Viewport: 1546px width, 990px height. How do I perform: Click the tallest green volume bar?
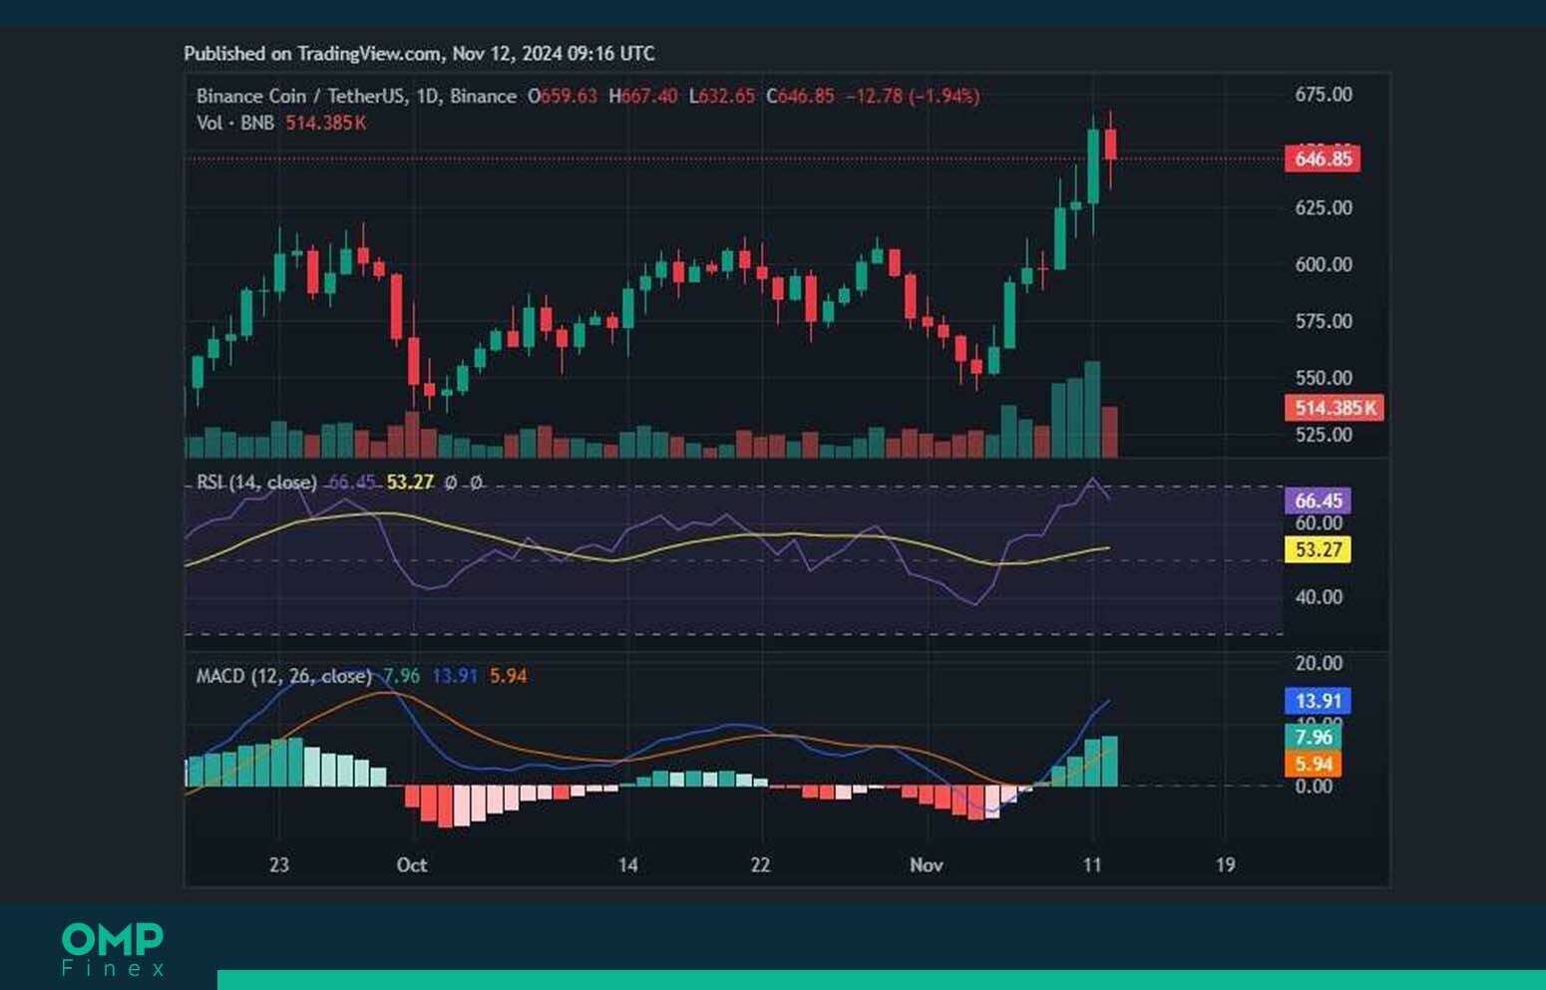(x=1092, y=410)
